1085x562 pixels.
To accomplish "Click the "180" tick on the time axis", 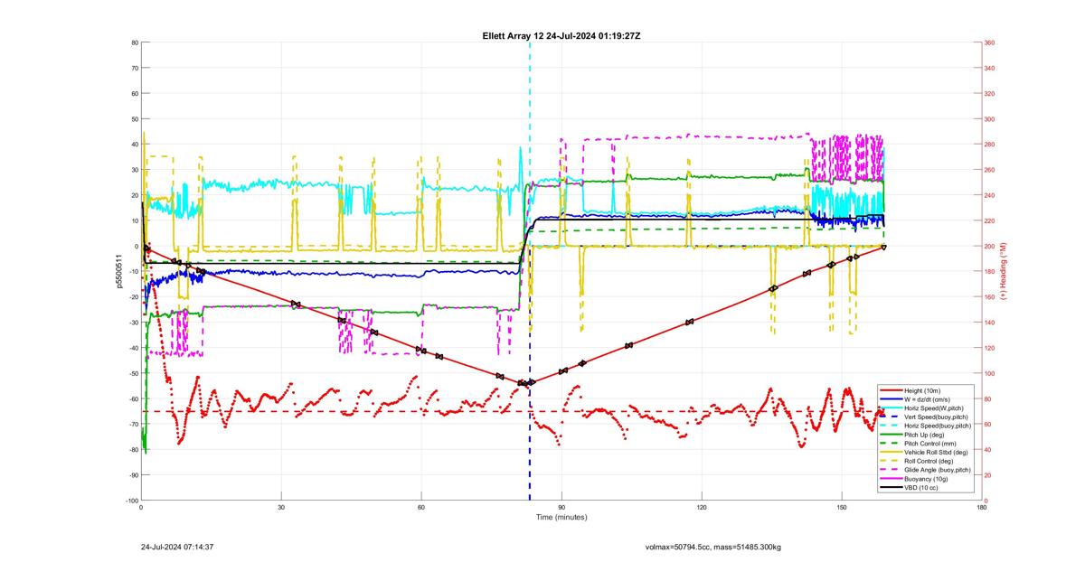I will click(x=982, y=508).
